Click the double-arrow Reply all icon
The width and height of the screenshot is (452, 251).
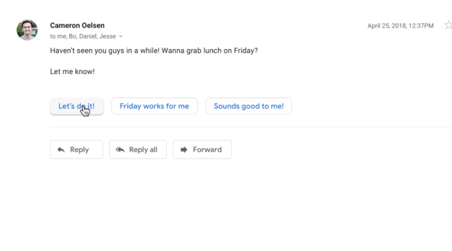click(x=120, y=150)
